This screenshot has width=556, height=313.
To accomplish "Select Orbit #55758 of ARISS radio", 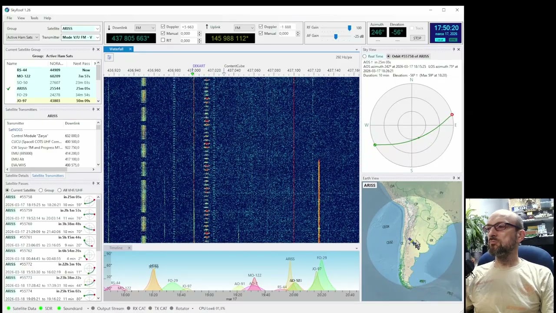I will coord(388,57).
